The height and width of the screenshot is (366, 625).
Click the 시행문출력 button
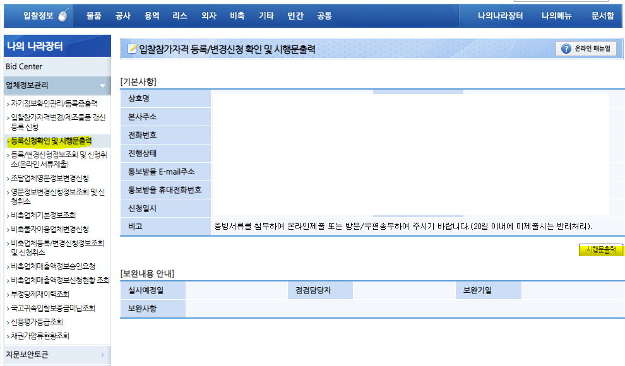pos(600,250)
